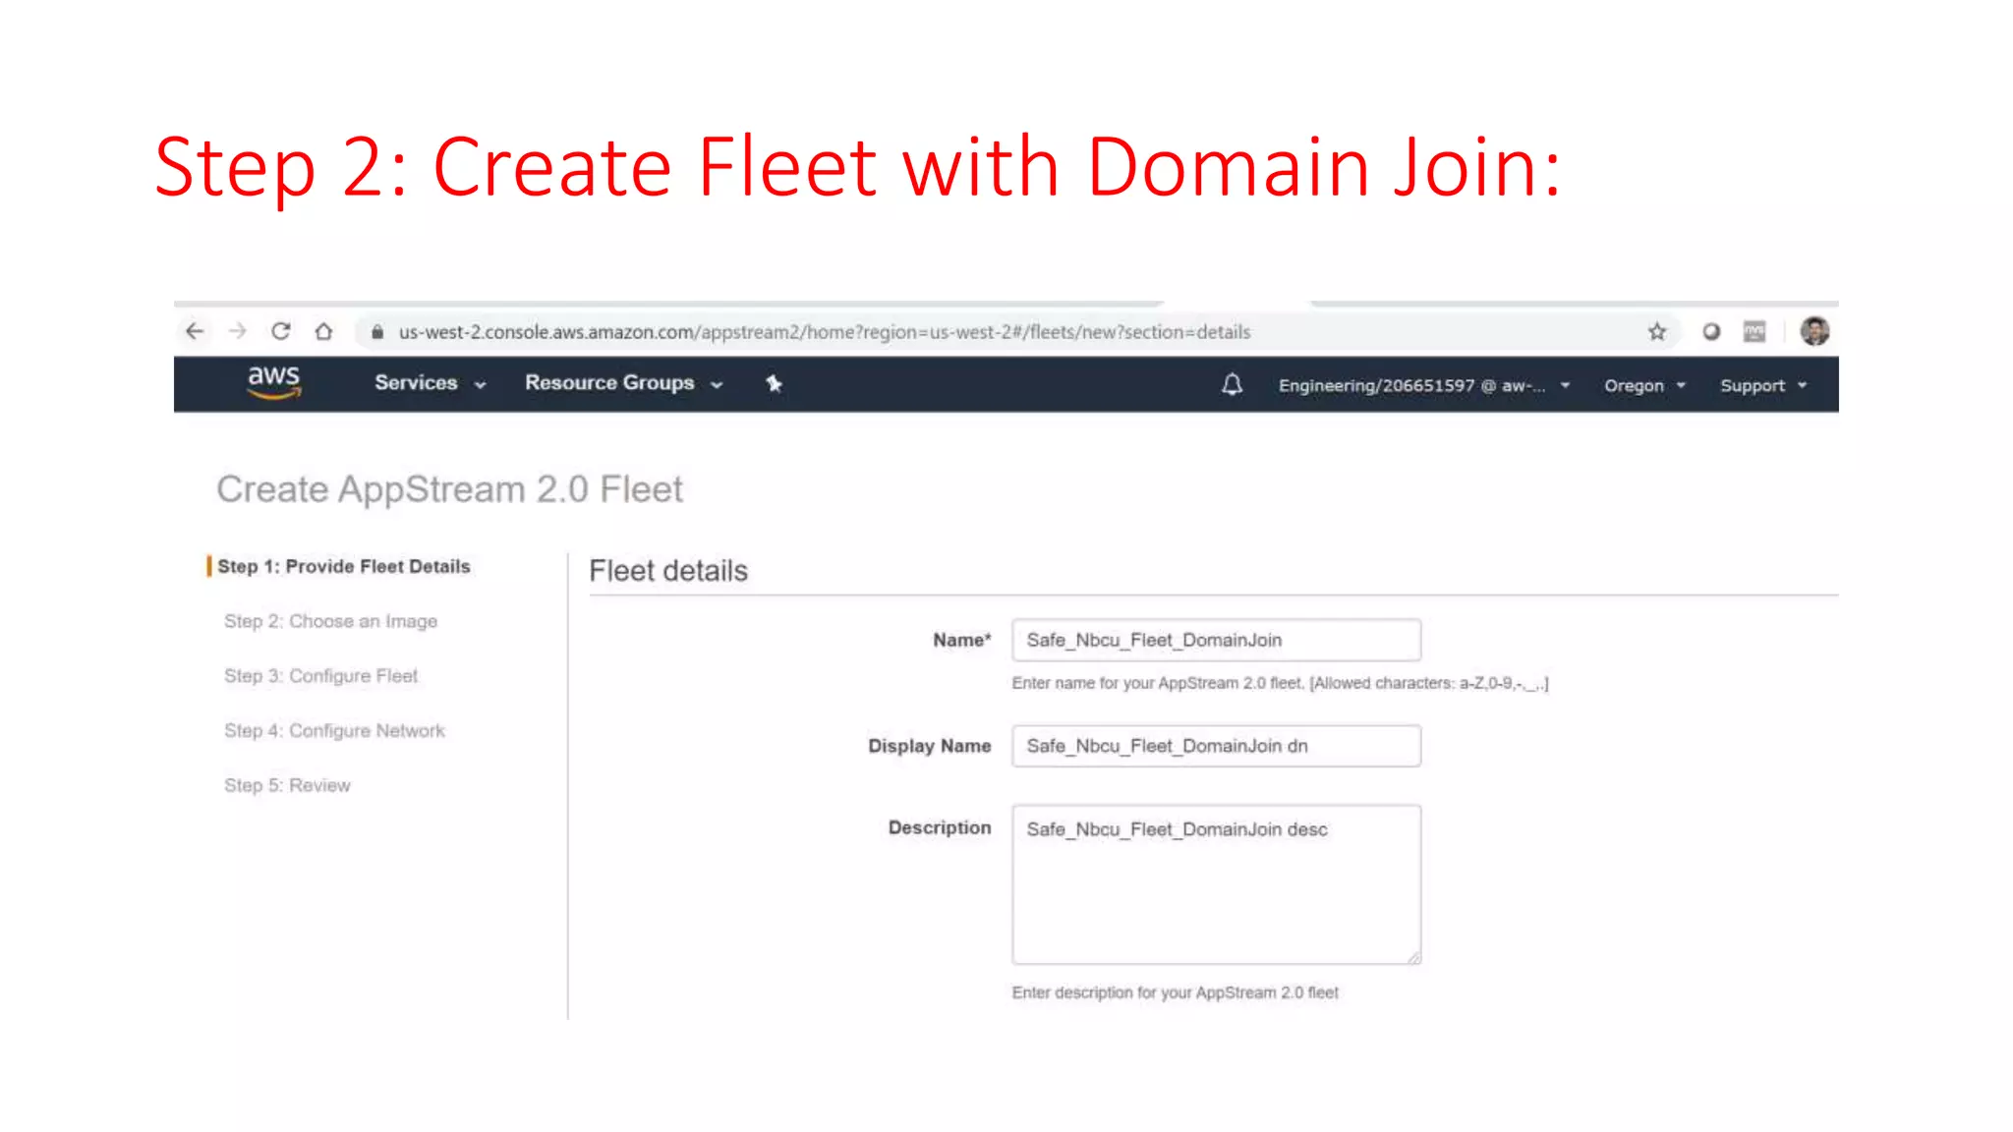Image resolution: width=2013 pixels, height=1132 pixels.
Task: Click the Description text area
Action: pyautogui.click(x=1217, y=884)
